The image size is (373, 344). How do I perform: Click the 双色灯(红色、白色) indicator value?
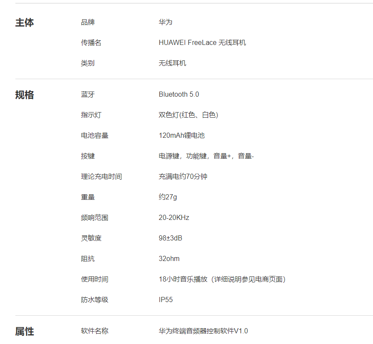tap(188, 115)
